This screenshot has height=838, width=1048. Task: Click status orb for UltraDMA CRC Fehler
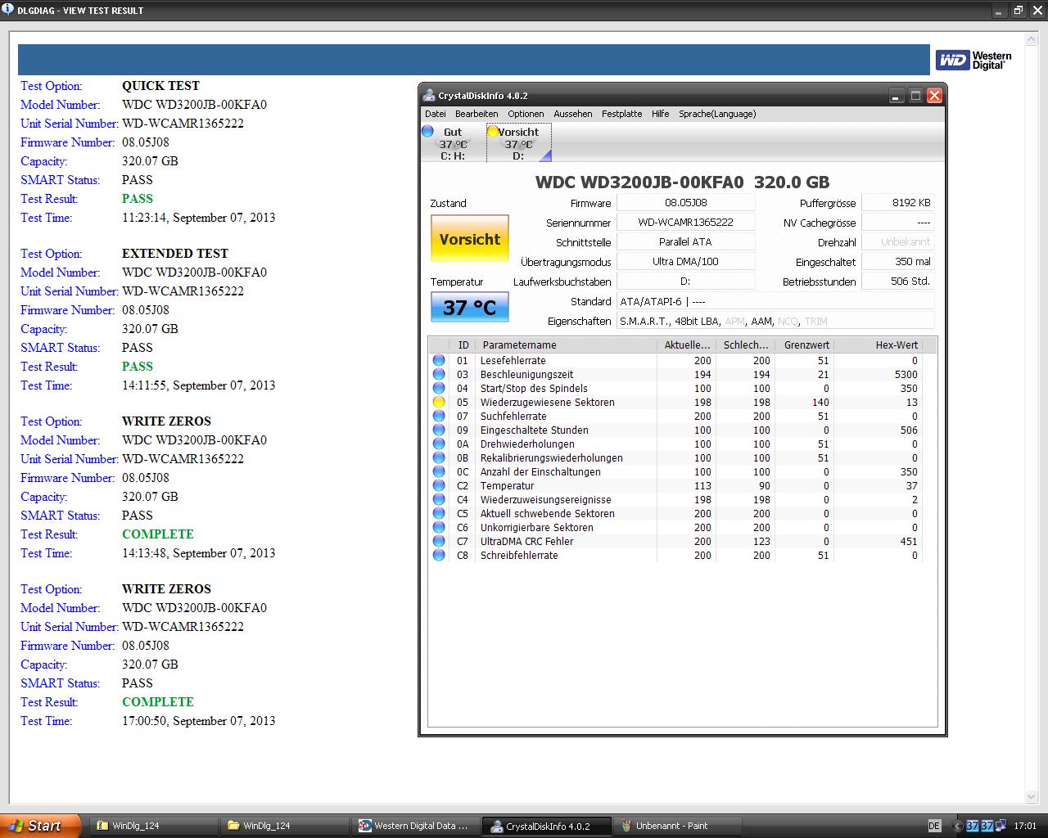pyautogui.click(x=439, y=541)
